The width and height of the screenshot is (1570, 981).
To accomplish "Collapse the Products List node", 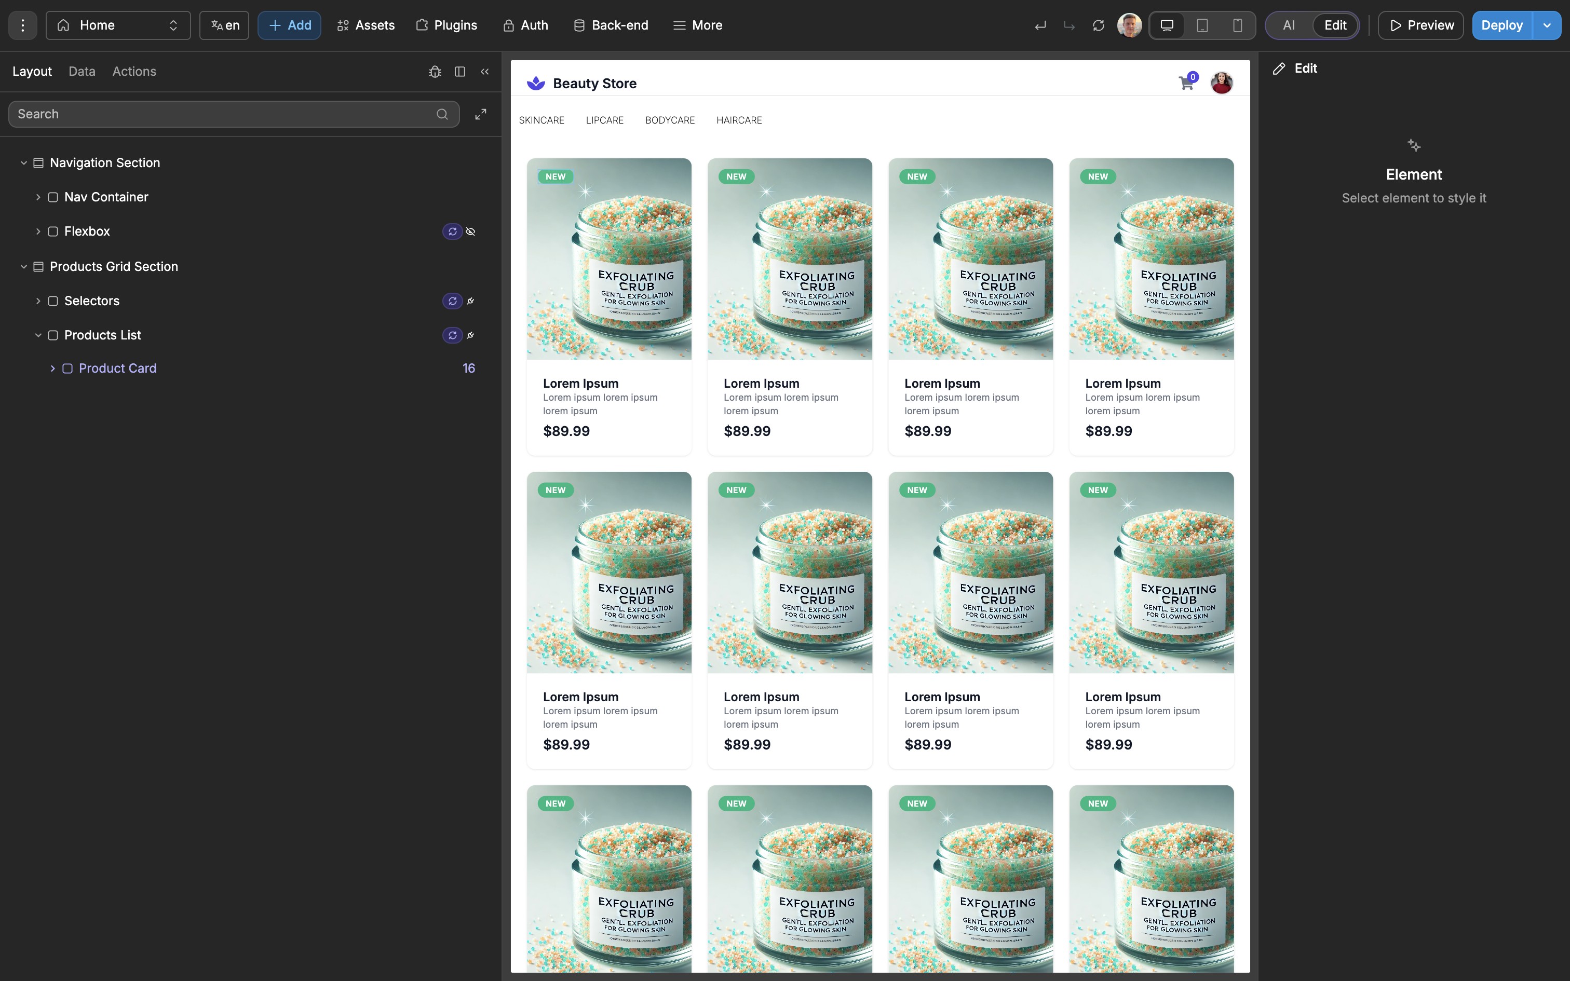I will click(38, 335).
